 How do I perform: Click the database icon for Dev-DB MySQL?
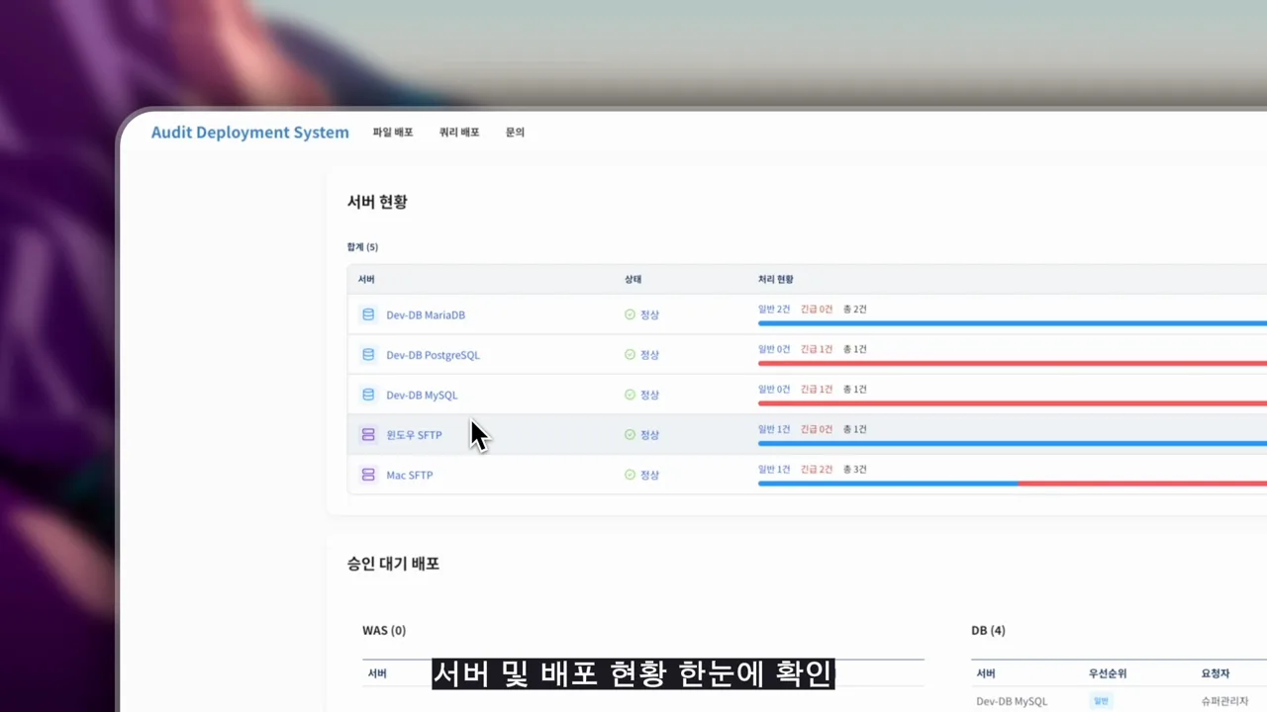(x=368, y=395)
